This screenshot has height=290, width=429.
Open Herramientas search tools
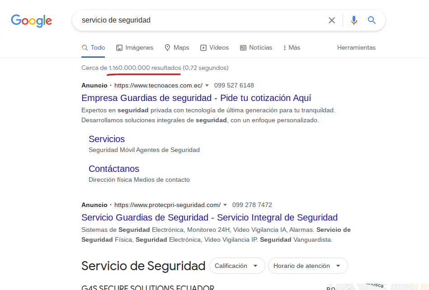(356, 47)
